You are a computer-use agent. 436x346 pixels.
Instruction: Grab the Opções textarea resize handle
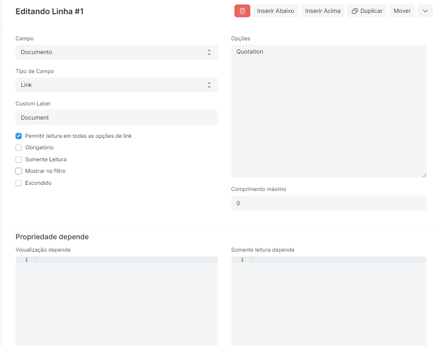coord(424,175)
